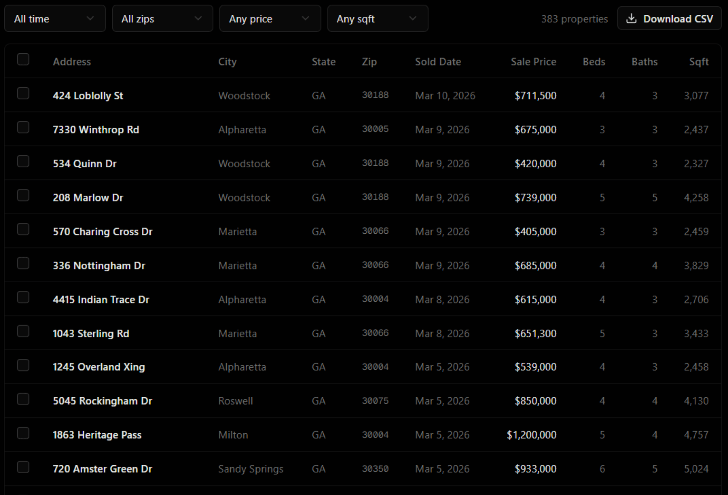Image resolution: width=728 pixels, height=495 pixels.
Task: Open the 5045 Rockingham Dr listing
Action: coord(102,401)
